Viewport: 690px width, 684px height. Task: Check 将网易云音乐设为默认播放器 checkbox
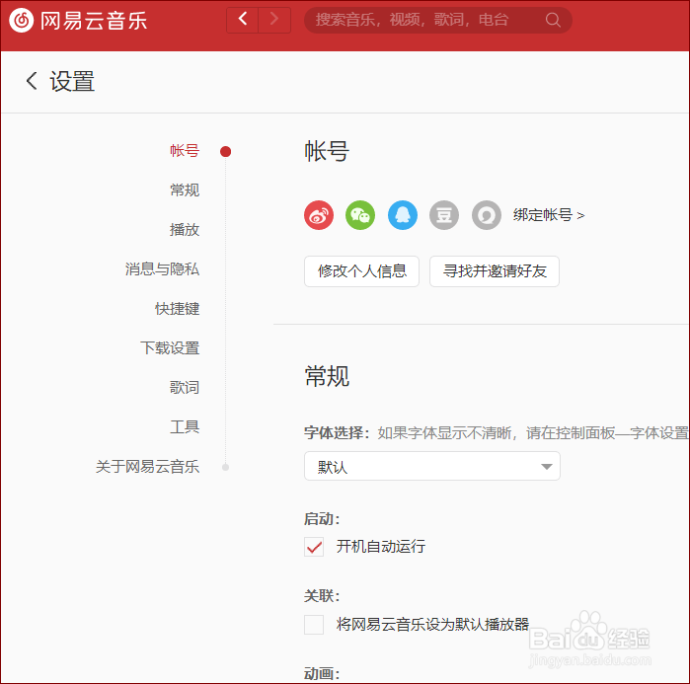pyautogui.click(x=314, y=625)
